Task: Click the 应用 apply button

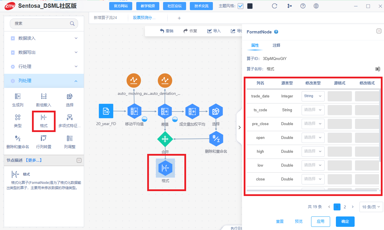Action: tap(321, 222)
